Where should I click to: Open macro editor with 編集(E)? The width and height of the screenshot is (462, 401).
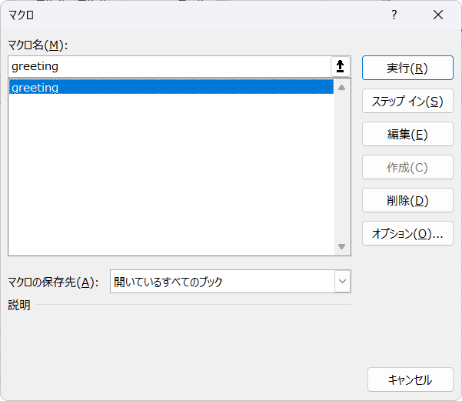[407, 134]
